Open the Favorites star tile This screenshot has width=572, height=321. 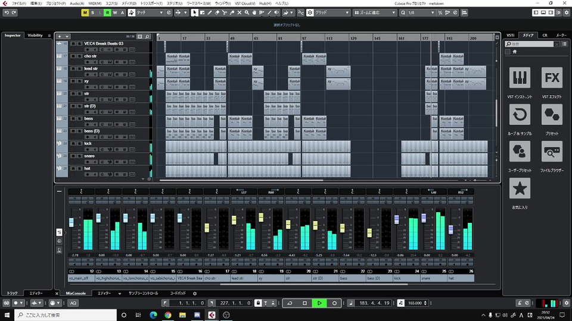[520, 189]
